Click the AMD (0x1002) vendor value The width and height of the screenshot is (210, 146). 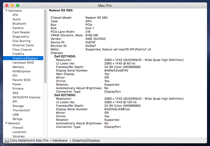tap(96, 39)
